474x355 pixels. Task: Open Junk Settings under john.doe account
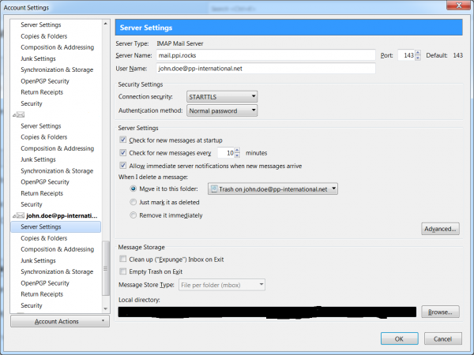38,260
